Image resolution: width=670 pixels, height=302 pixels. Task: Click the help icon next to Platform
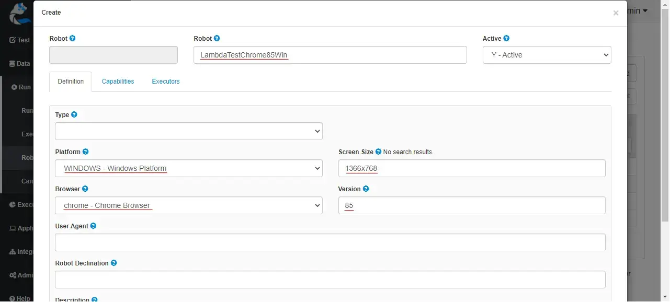(x=86, y=152)
